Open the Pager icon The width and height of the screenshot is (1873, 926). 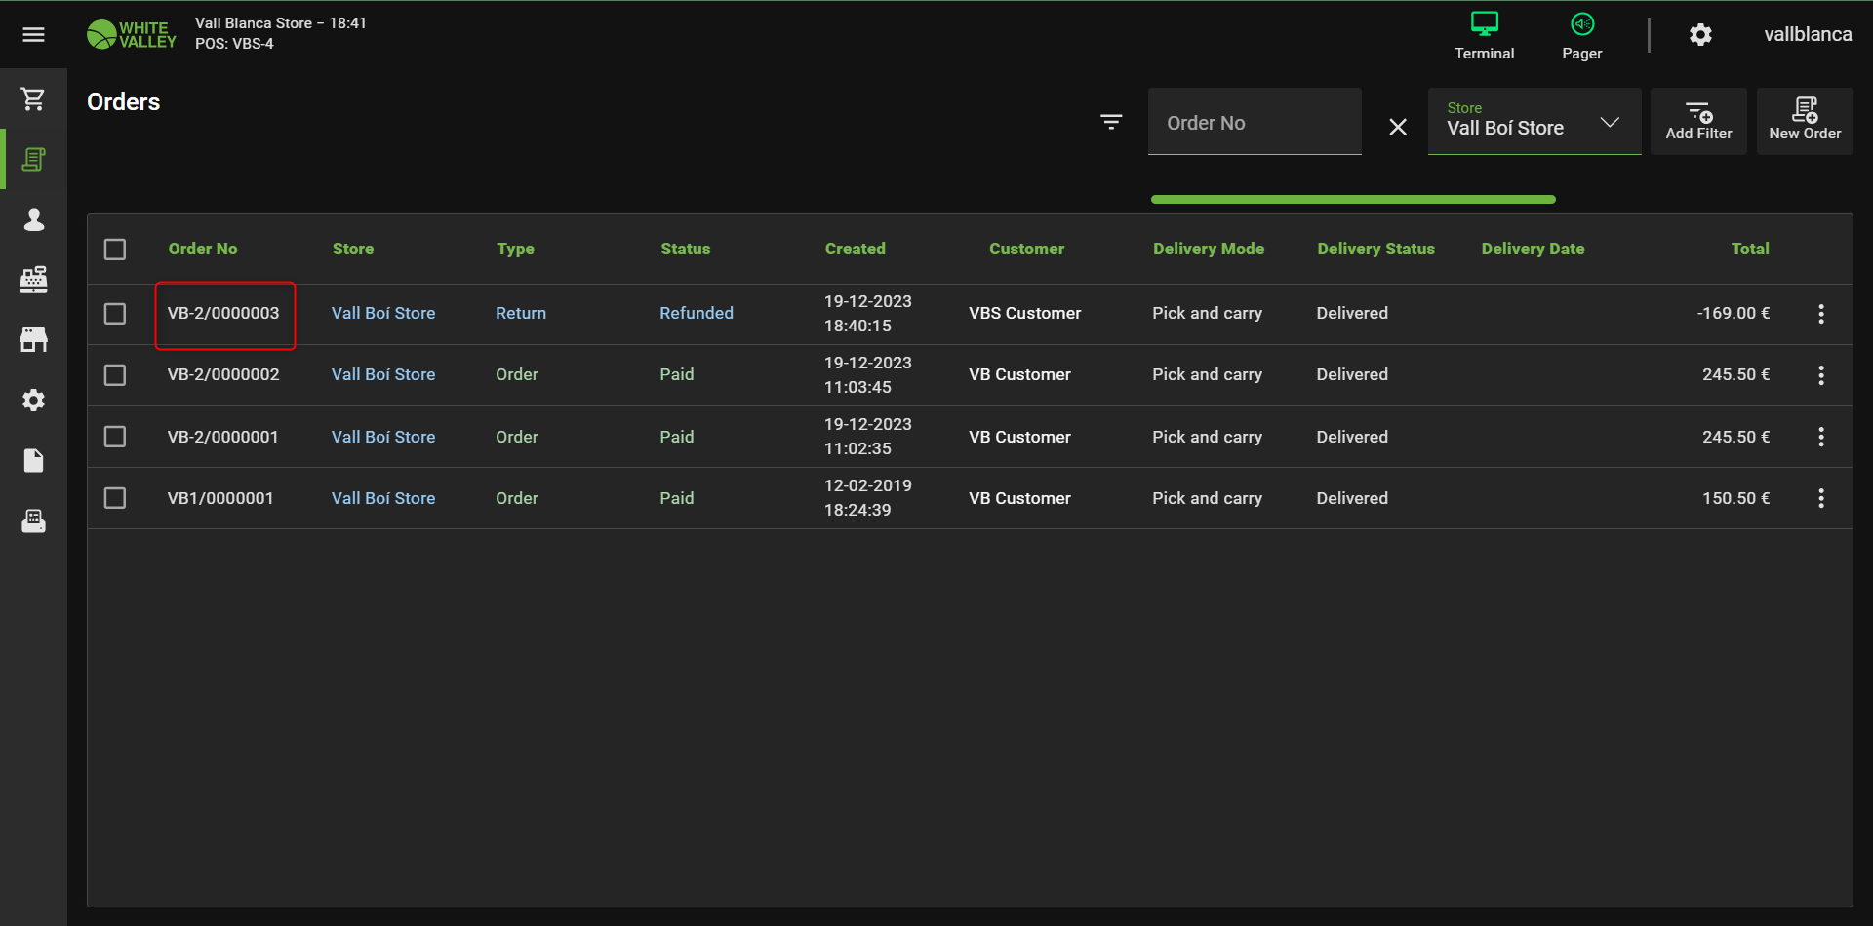[1581, 35]
